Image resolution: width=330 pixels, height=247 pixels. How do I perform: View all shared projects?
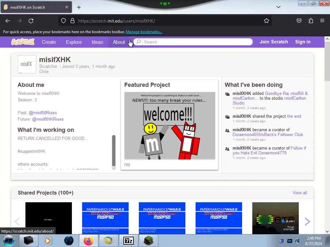coord(300,193)
